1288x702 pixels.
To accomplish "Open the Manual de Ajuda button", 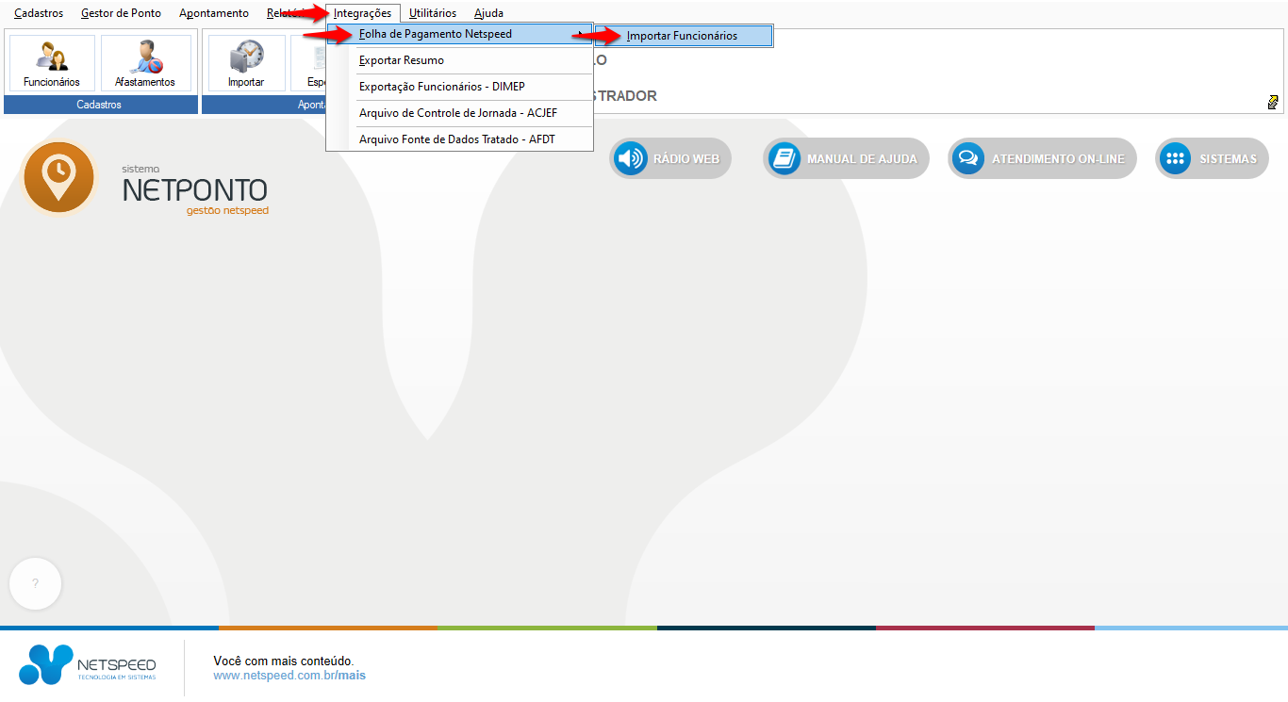I will pos(846,158).
